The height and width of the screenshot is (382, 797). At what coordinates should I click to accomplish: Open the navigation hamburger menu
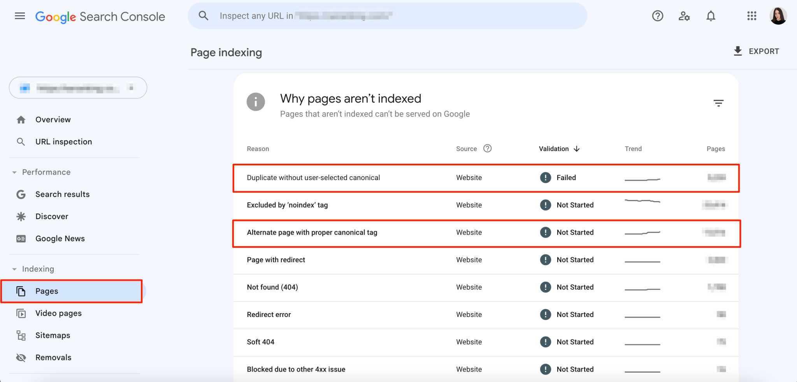(x=19, y=16)
